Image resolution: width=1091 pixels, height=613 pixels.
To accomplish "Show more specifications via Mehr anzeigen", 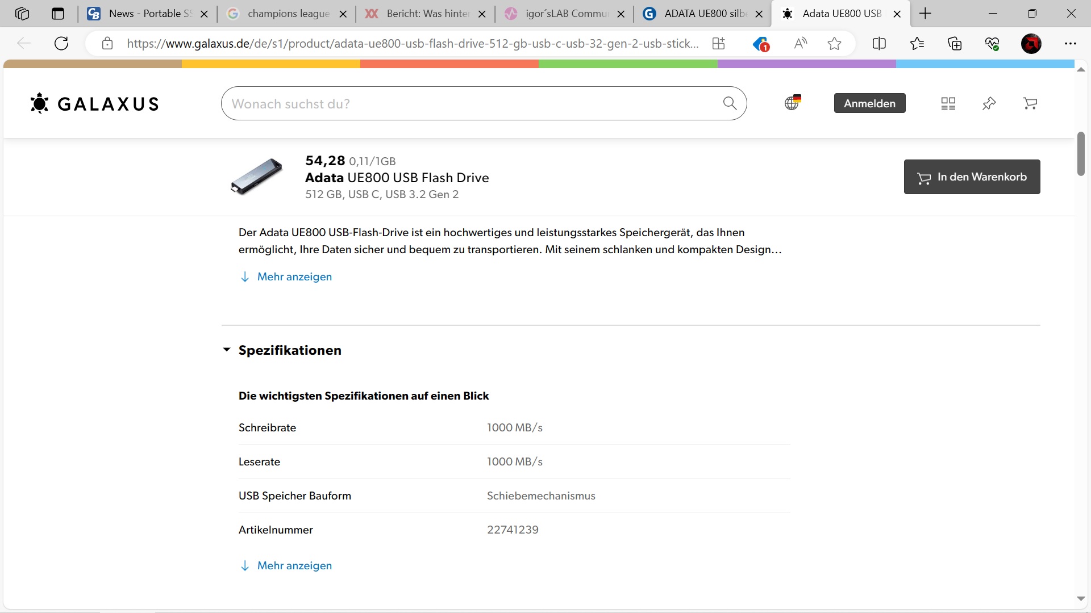I will tap(294, 566).
